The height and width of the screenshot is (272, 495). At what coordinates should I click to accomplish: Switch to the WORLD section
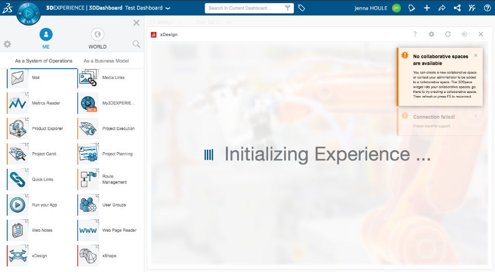pyautogui.click(x=97, y=39)
